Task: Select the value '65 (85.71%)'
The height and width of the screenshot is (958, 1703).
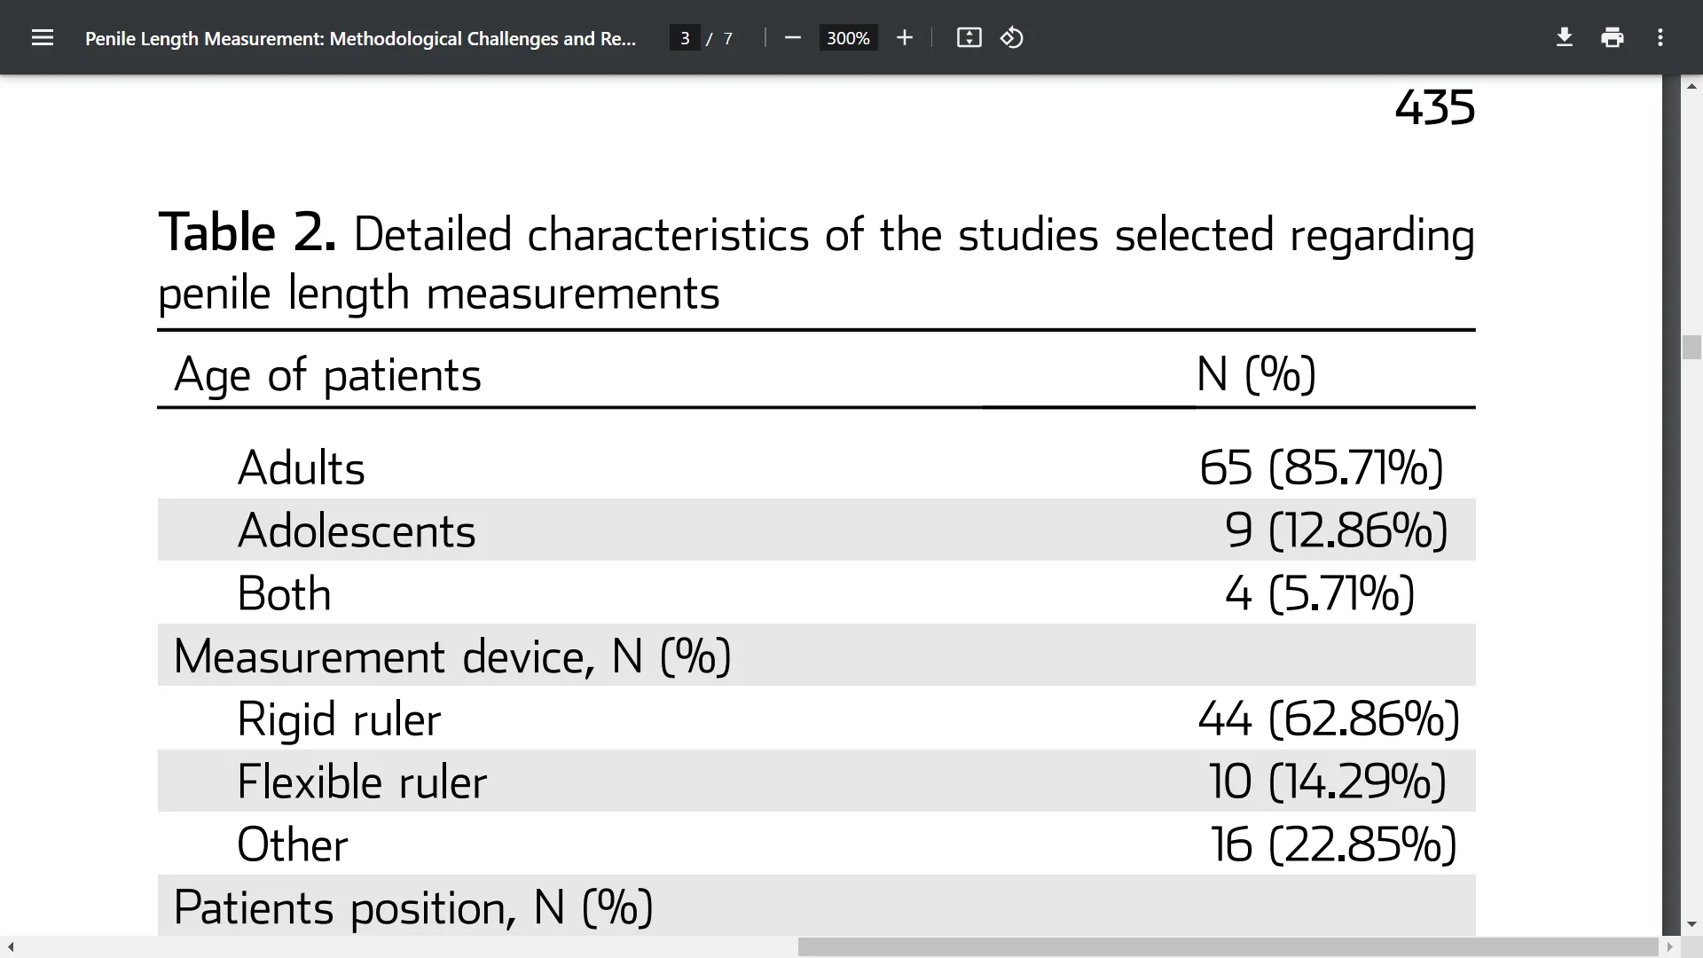Action: pos(1322,467)
